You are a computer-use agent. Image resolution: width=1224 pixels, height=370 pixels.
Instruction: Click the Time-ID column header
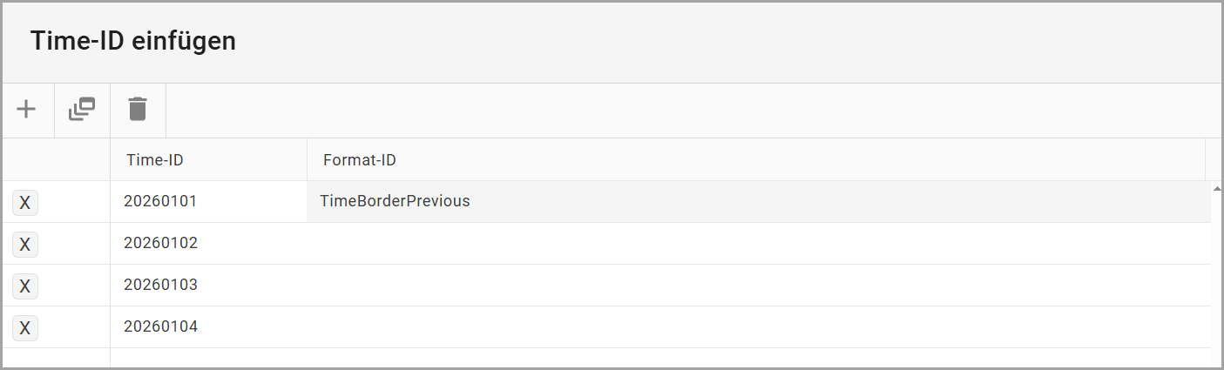(x=155, y=159)
